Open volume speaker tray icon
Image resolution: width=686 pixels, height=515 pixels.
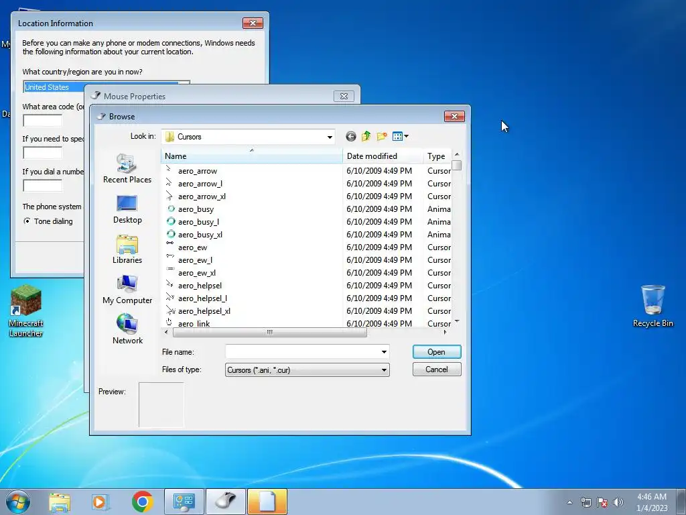(618, 503)
